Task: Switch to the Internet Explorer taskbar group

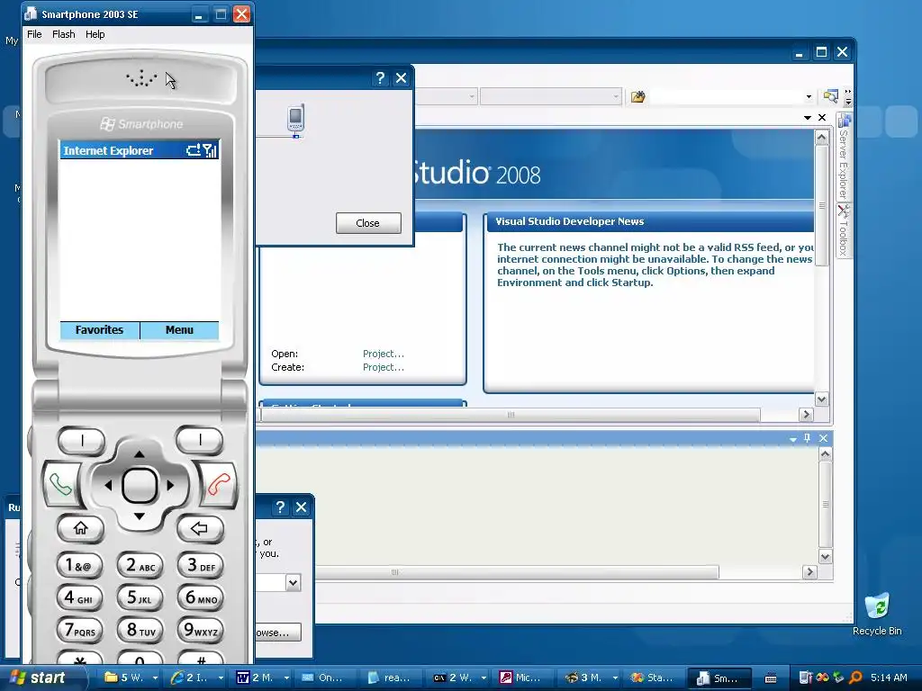Action: (196, 678)
